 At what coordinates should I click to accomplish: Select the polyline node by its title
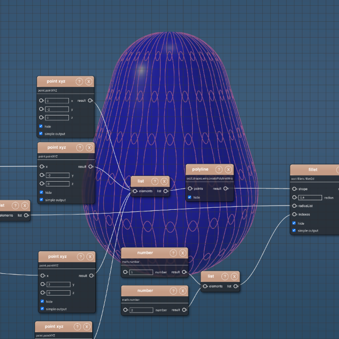(x=200, y=169)
